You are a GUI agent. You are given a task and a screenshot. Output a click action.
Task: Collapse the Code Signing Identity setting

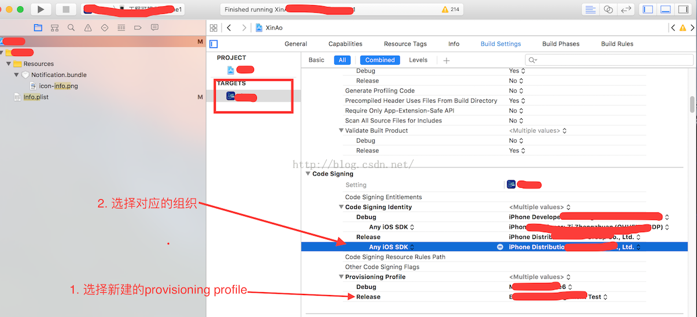(341, 207)
